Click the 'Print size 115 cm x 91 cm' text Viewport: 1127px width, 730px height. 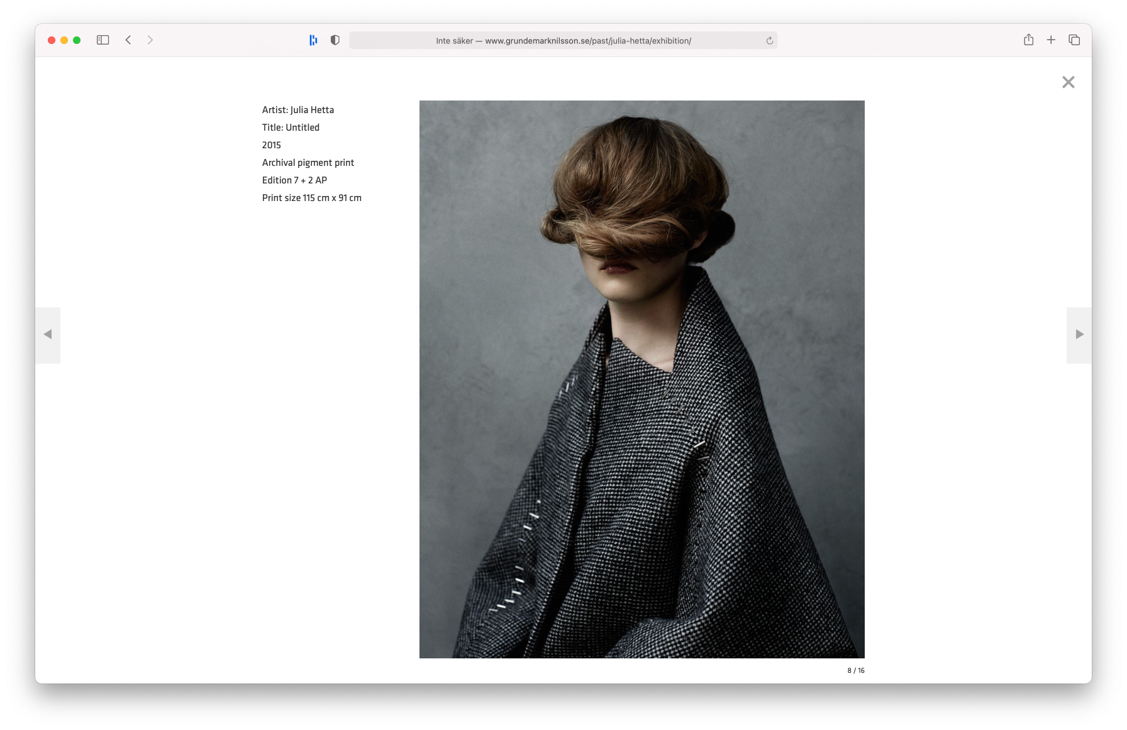[312, 198]
